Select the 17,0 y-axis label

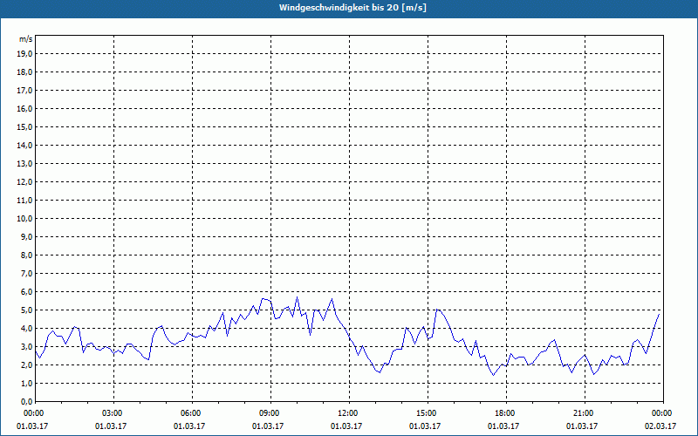pos(24,91)
